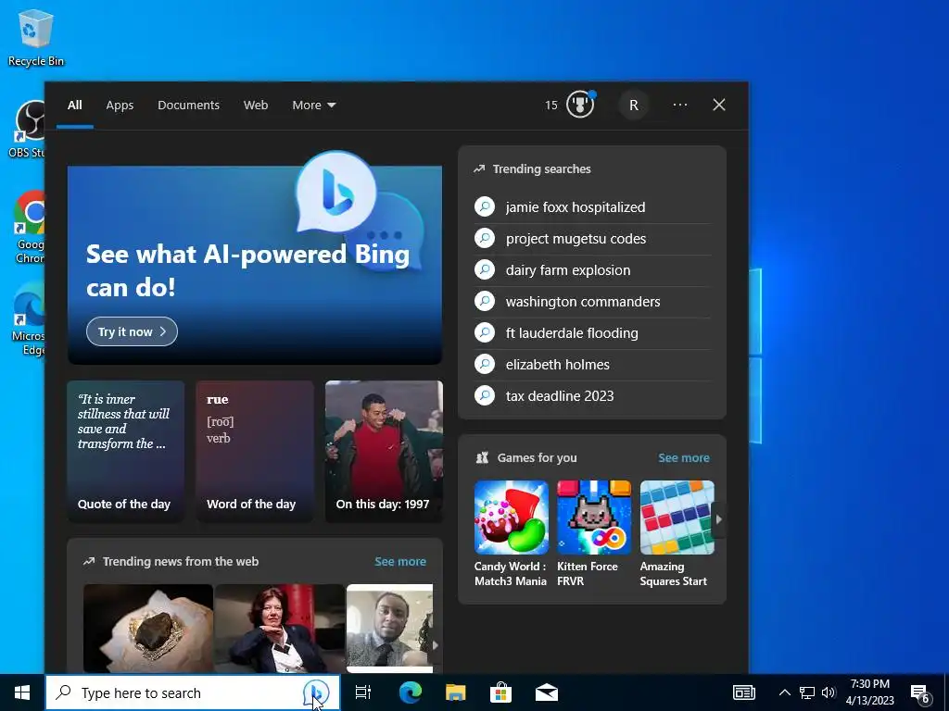949x711 pixels.
Task: Open the Quote of the day card
Action: [125, 451]
